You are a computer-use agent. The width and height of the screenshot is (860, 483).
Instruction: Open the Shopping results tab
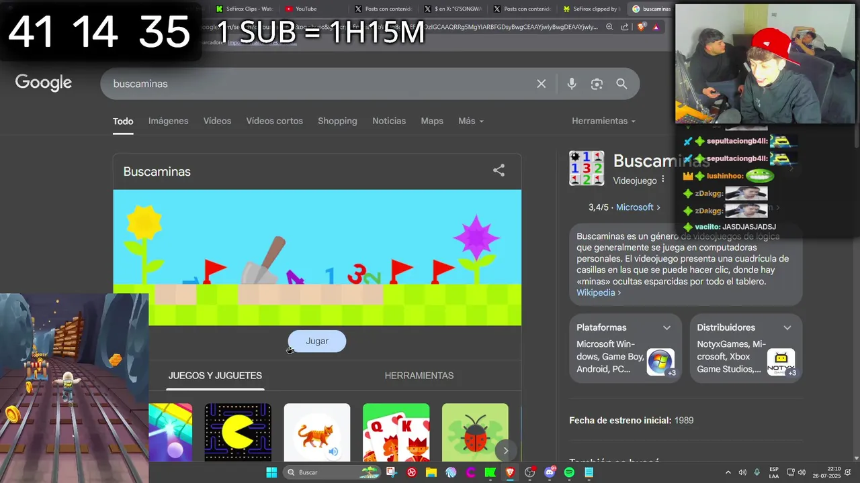(337, 121)
